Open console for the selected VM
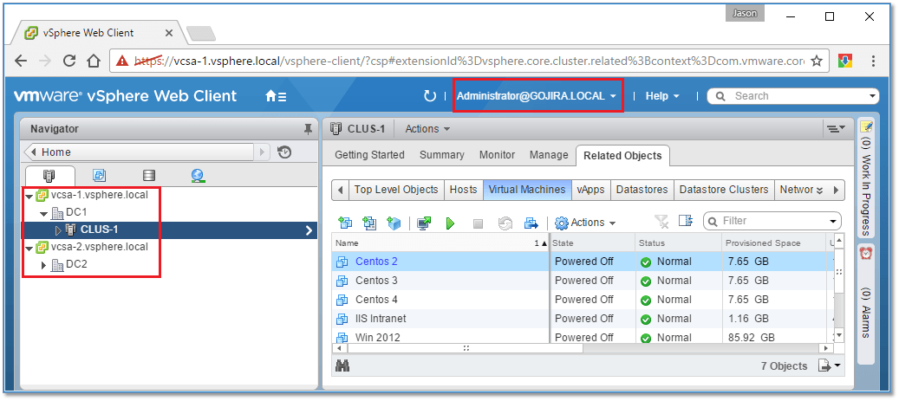 click(424, 223)
